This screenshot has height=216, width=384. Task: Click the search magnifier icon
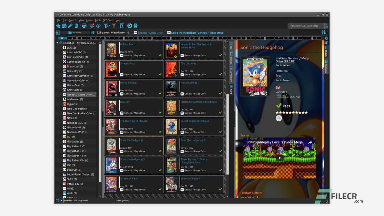coord(326,26)
